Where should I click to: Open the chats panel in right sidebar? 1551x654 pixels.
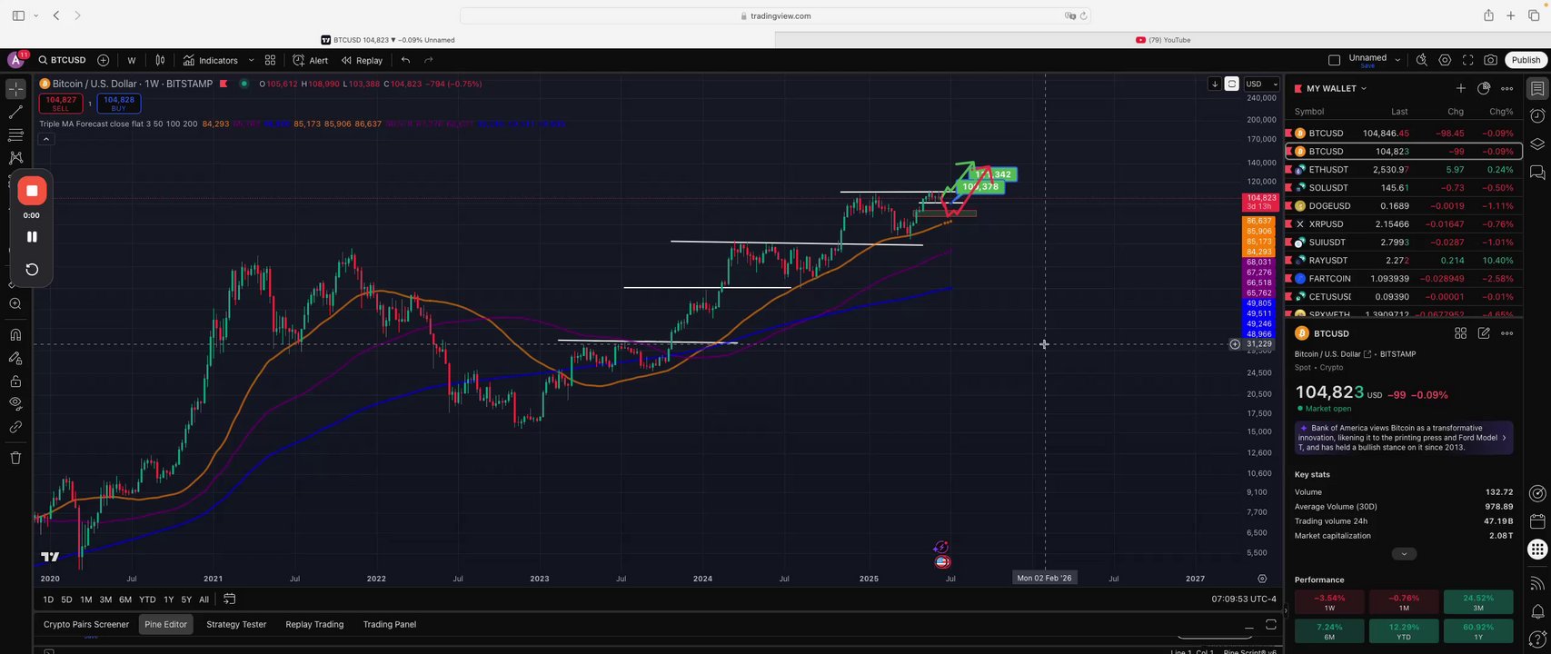click(1536, 172)
